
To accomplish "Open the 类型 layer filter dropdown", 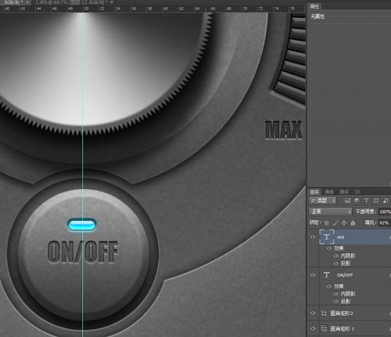I will (x=323, y=201).
